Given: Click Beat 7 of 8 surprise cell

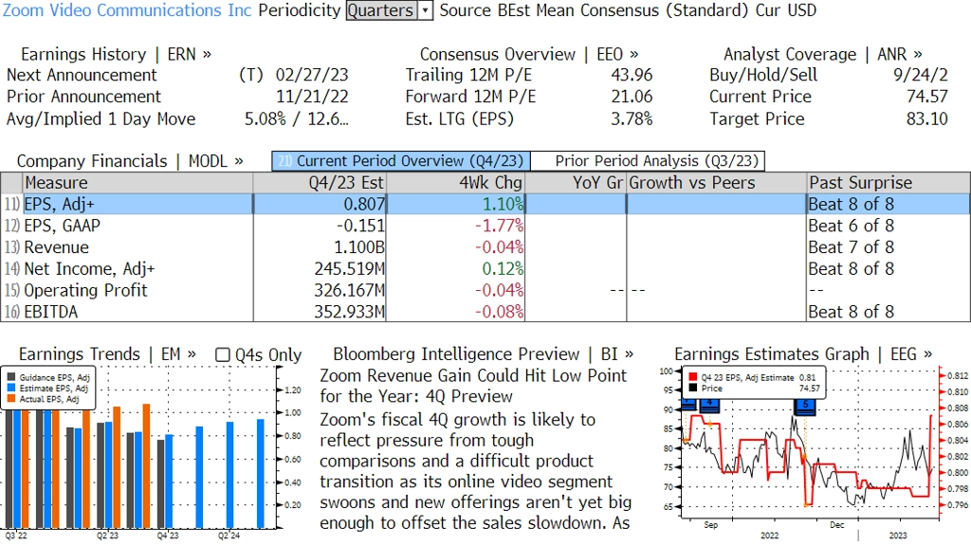Looking at the screenshot, I should point(851,247).
